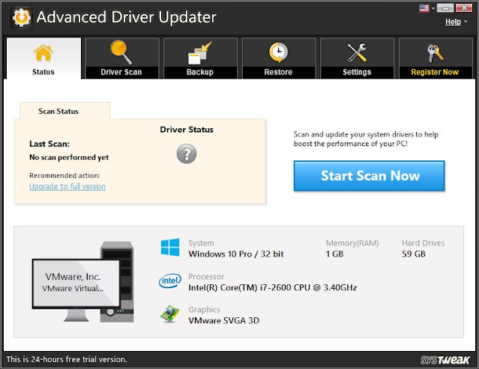Click the Windows logo beside System

point(170,247)
